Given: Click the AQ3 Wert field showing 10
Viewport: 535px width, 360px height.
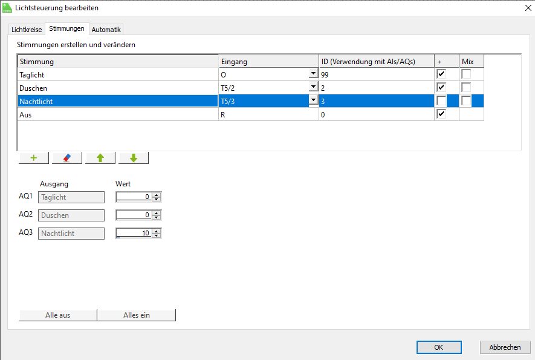Looking at the screenshot, I should (x=134, y=233).
